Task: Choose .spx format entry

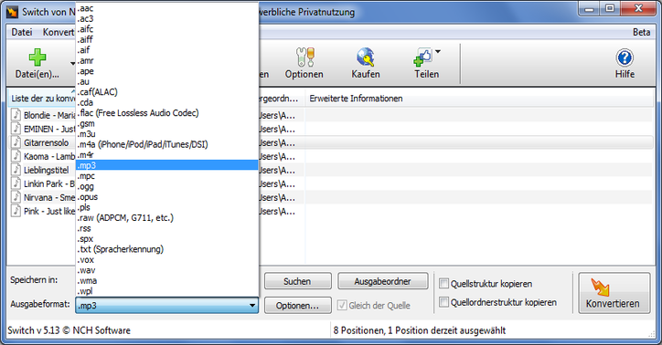Action: point(166,238)
